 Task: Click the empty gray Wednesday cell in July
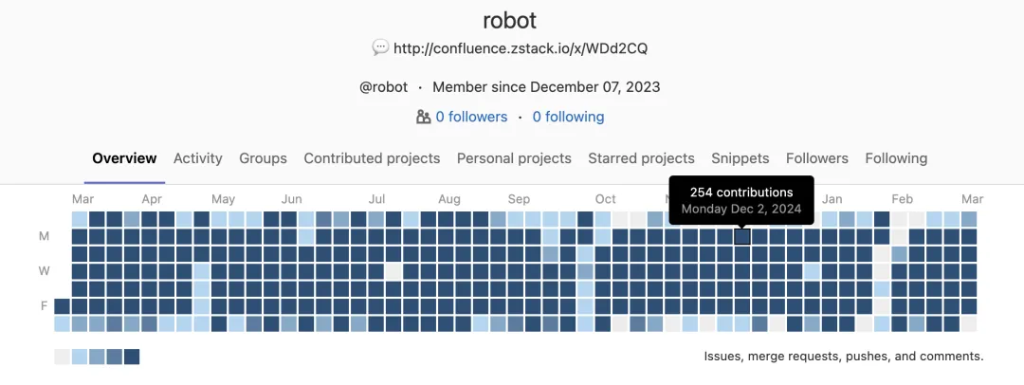393,271
